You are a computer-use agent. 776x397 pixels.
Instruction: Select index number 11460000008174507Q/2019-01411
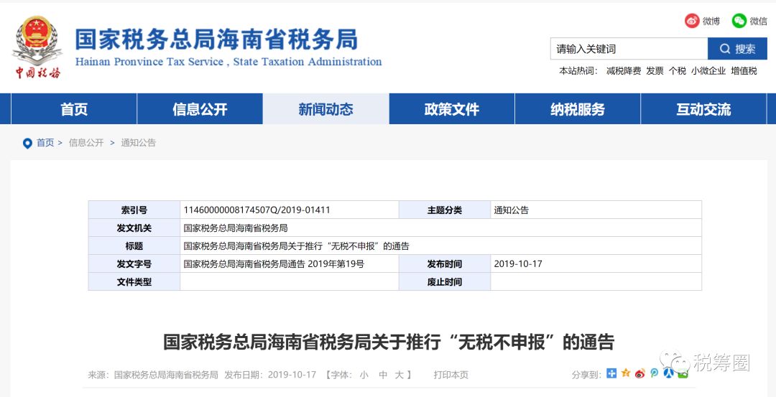pyautogui.click(x=257, y=210)
